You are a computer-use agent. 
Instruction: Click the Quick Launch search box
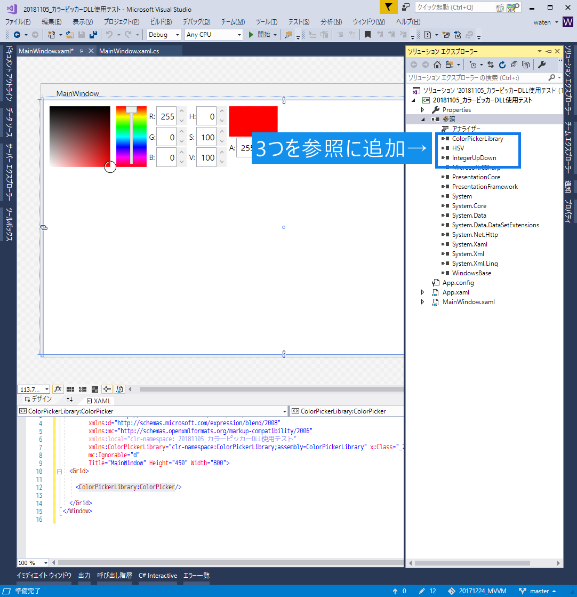click(x=455, y=7)
